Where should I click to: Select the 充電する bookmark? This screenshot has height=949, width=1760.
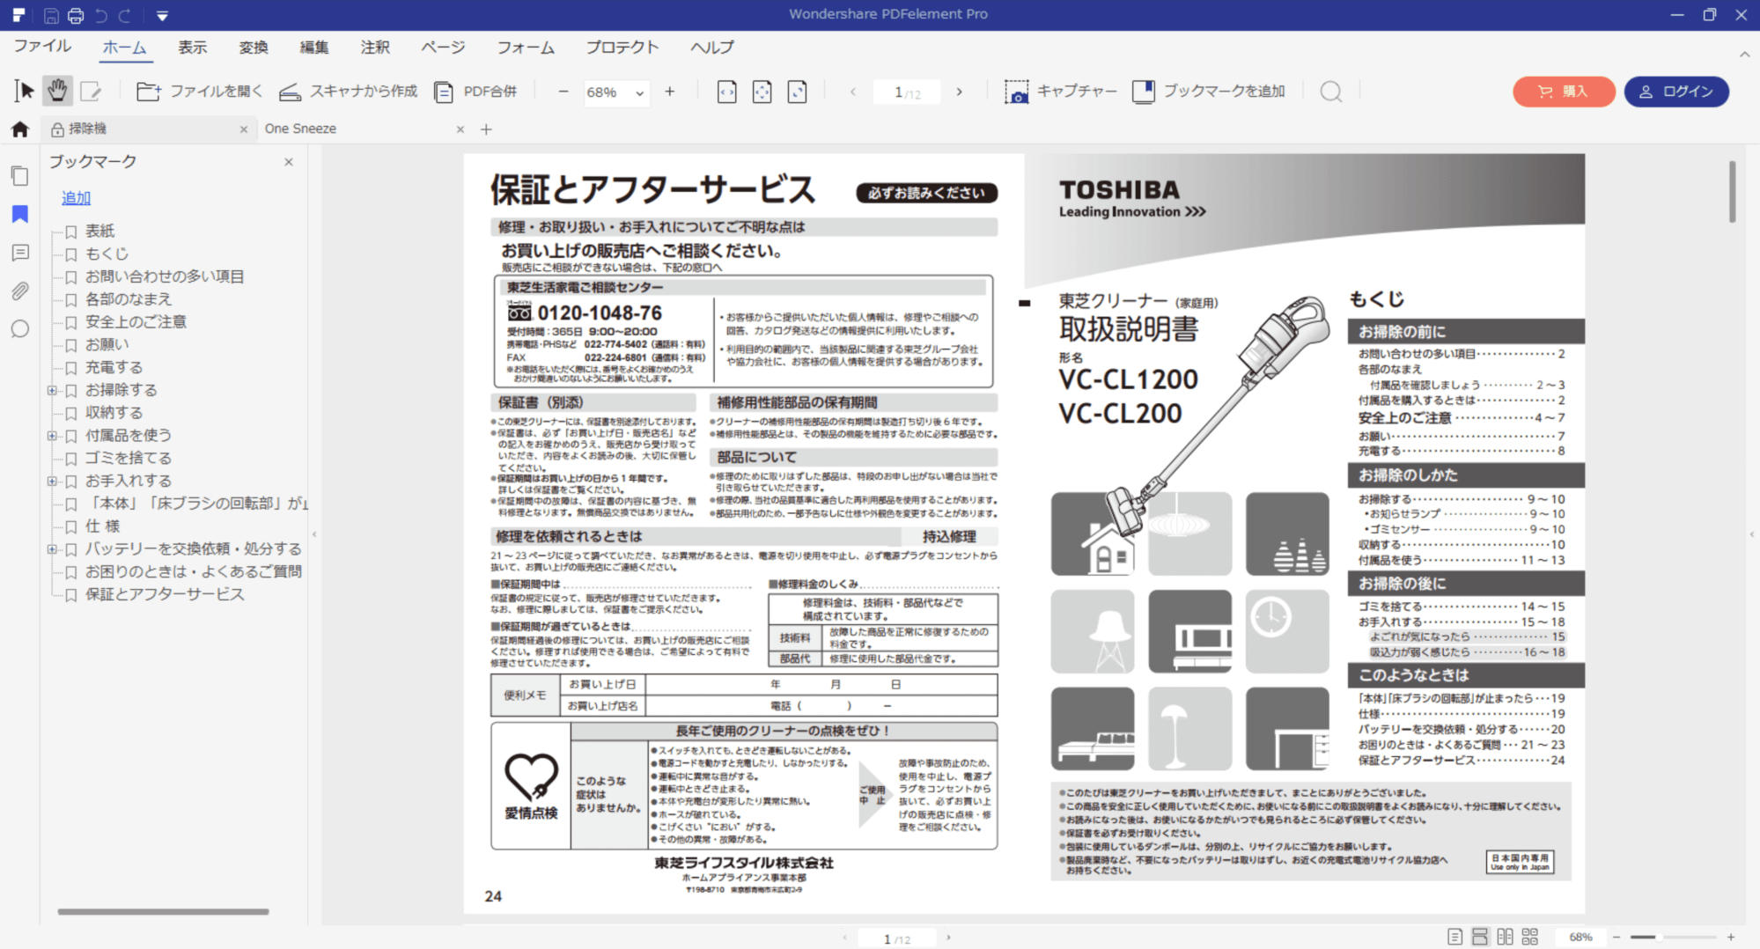click(114, 368)
